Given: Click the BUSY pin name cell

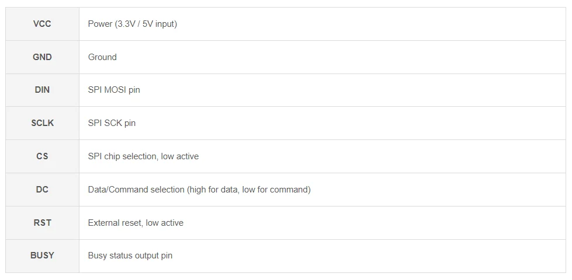Looking at the screenshot, I should 42,256.
